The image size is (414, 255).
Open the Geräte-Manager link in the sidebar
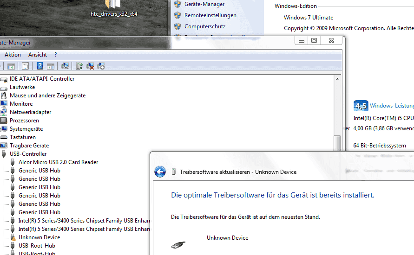point(204,4)
